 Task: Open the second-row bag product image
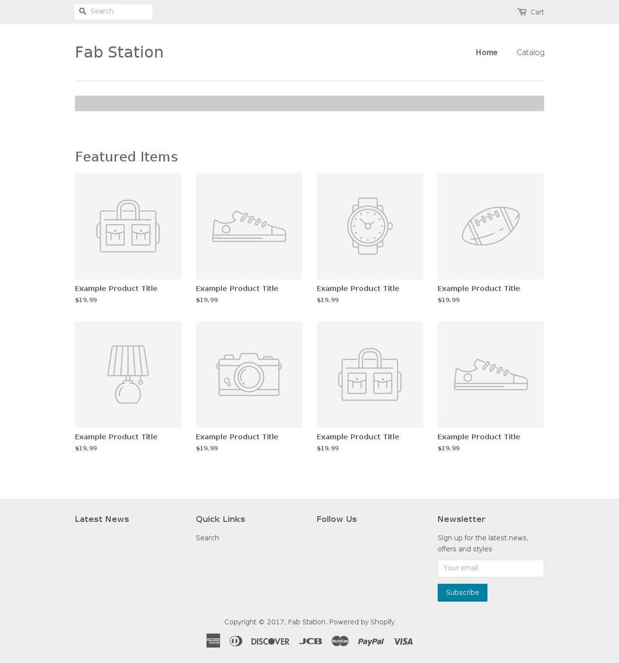pyautogui.click(x=370, y=374)
